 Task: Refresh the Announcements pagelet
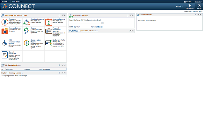tap(195, 15)
